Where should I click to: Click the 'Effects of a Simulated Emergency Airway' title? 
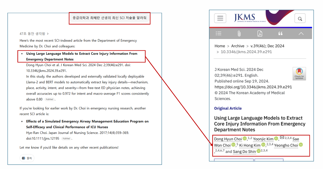(87, 124)
